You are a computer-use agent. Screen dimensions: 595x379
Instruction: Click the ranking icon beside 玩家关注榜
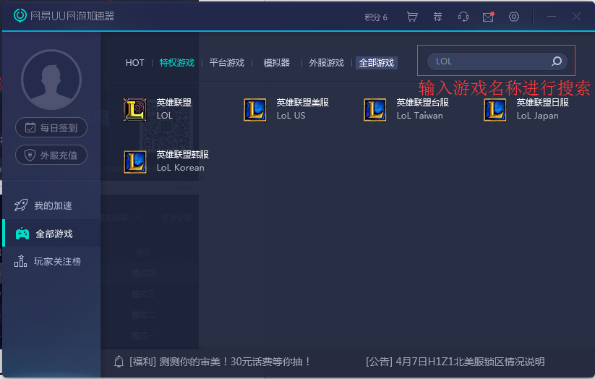(x=20, y=261)
